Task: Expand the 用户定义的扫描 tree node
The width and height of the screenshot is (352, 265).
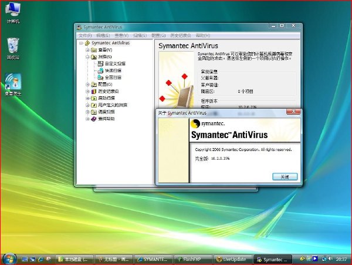Action: pos(87,105)
